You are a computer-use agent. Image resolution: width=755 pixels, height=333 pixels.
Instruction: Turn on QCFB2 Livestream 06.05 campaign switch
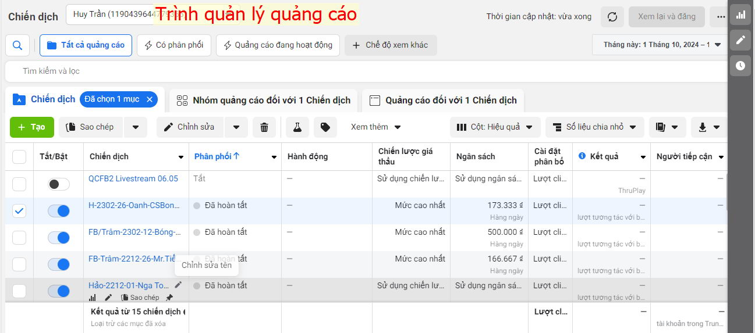[x=59, y=184]
